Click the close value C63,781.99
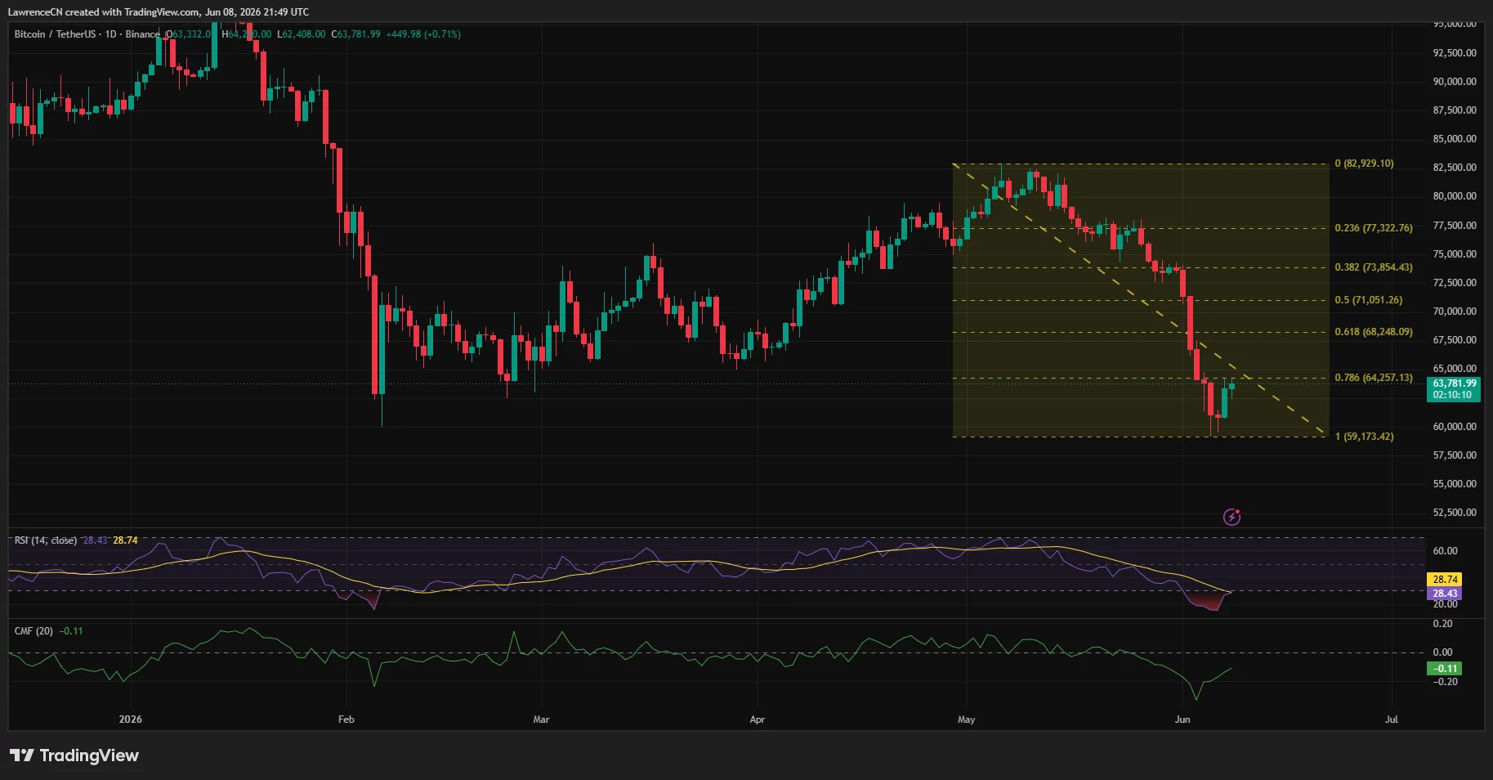The height and width of the screenshot is (780, 1493). [x=355, y=34]
